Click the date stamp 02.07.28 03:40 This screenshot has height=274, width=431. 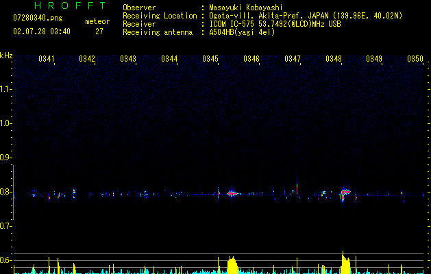click(x=42, y=32)
